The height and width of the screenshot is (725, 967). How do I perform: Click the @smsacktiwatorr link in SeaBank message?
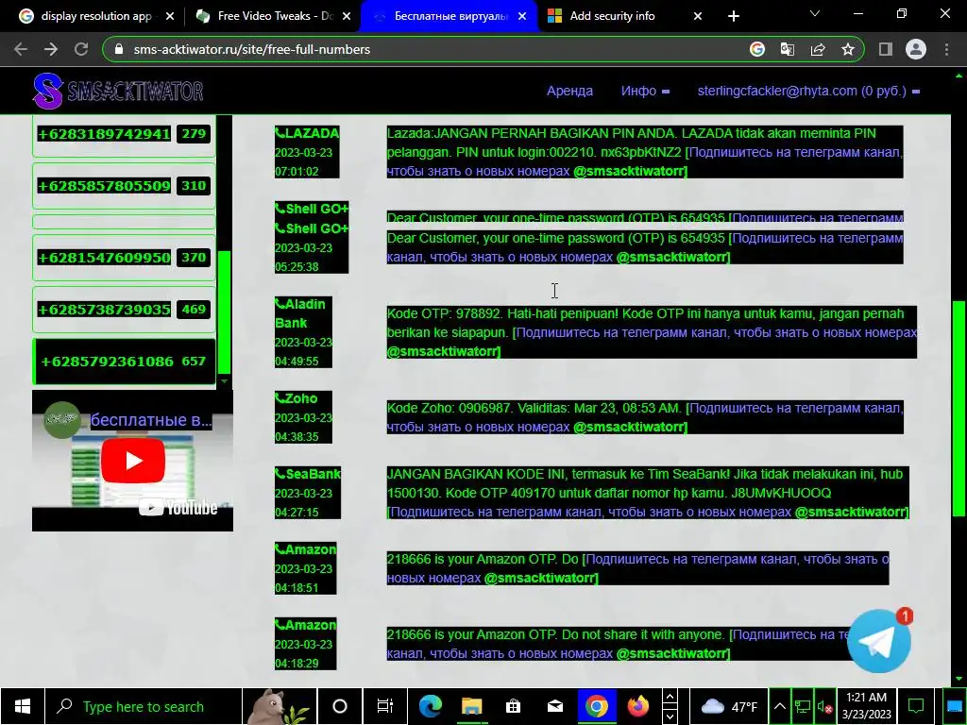851,512
